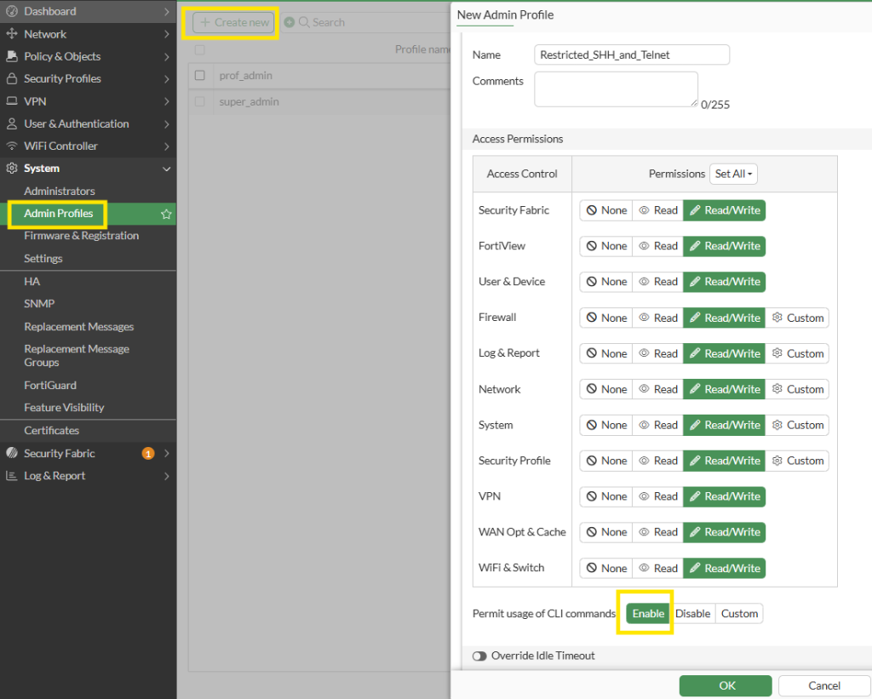Viewport: 872px width, 699px height.
Task: Select Read/Write for VPN row
Action: (x=724, y=496)
